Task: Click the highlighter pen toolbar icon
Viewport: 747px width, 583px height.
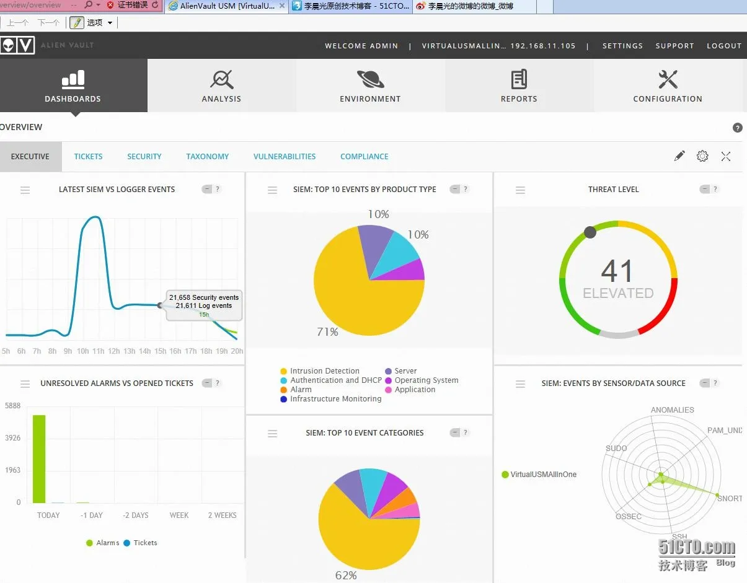Action: [77, 23]
